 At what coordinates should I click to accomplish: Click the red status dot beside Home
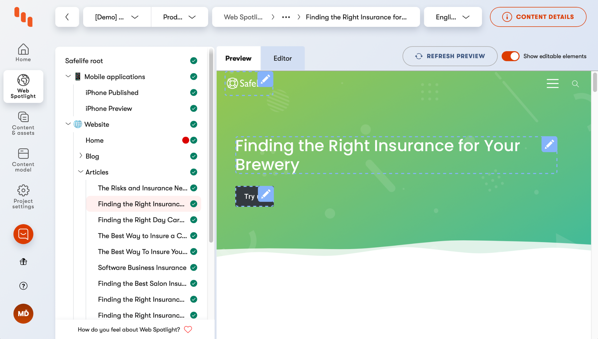(x=185, y=140)
